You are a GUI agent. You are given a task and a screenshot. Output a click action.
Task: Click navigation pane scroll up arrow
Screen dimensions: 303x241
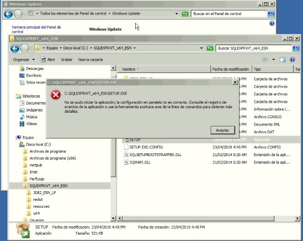click(x=113, y=68)
